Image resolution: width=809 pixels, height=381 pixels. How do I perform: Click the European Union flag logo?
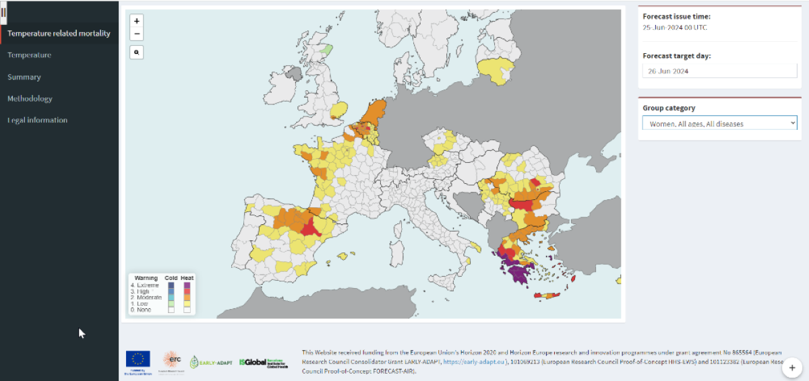(x=138, y=359)
